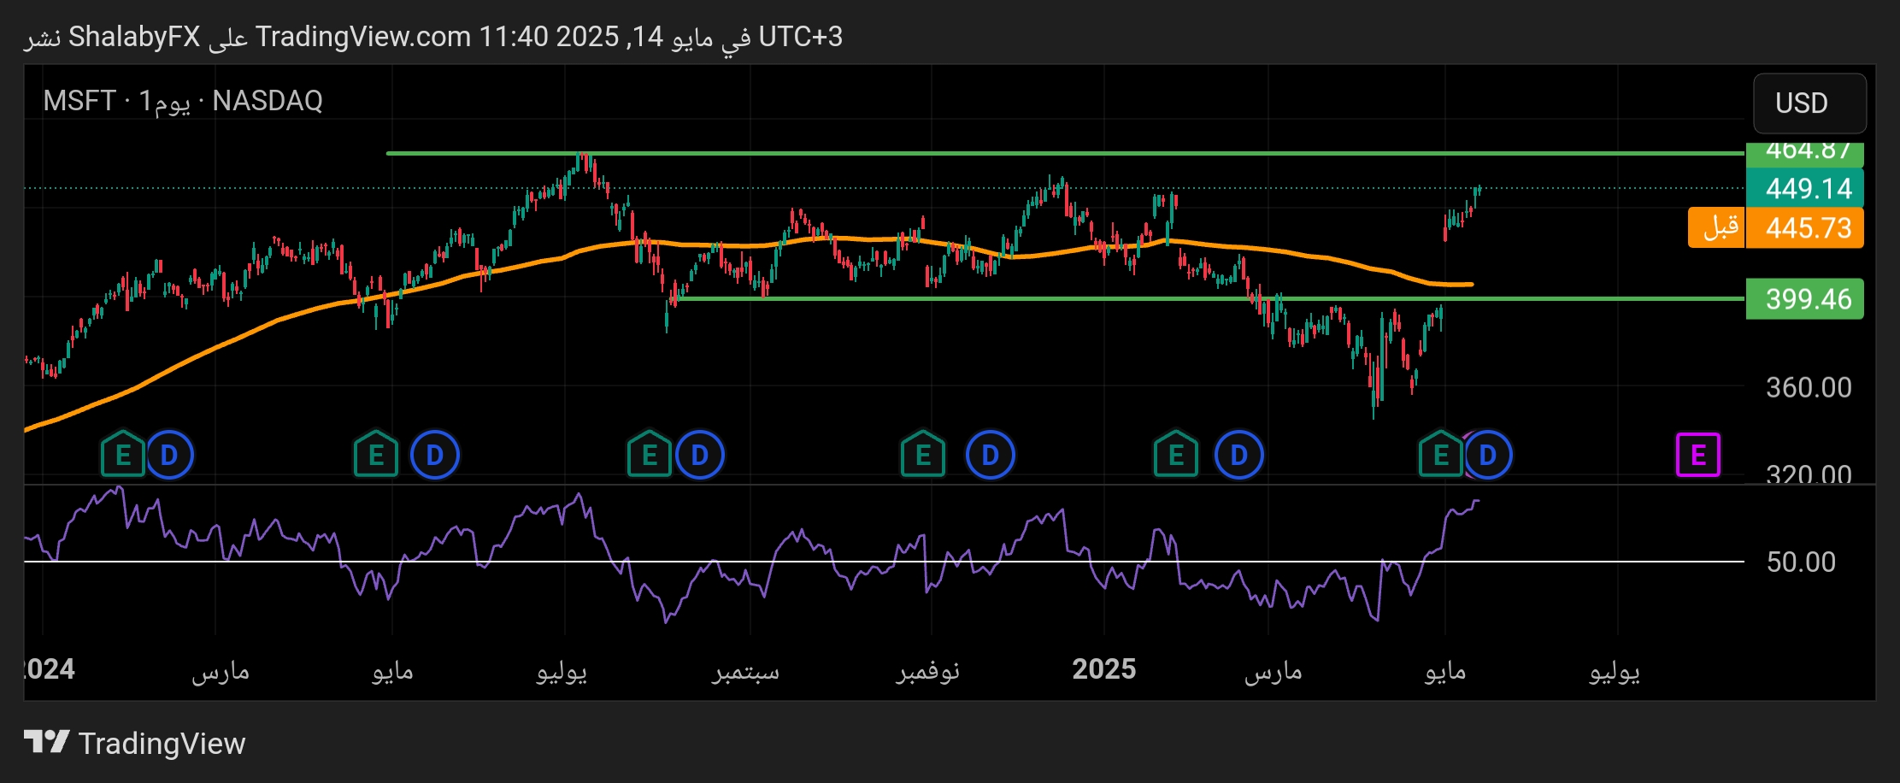
Task: Click the October 2024 earnings E marker
Action: tap(923, 454)
